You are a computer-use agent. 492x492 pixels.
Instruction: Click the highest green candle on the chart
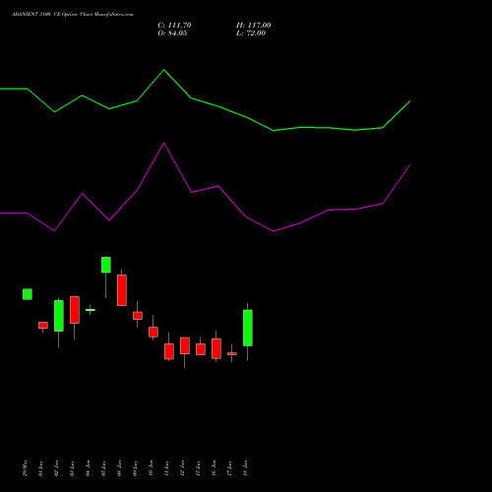106,265
